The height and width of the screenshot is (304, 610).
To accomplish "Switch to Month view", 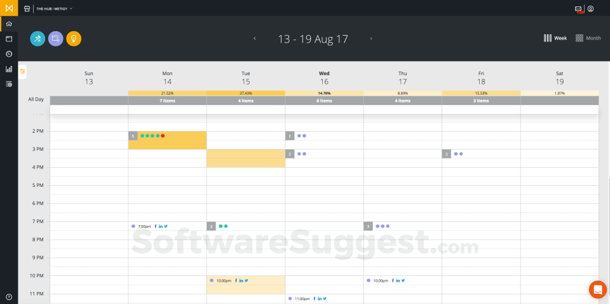I will [588, 38].
